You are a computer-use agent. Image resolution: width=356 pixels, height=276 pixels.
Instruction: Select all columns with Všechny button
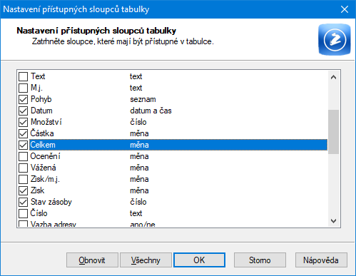point(146,260)
